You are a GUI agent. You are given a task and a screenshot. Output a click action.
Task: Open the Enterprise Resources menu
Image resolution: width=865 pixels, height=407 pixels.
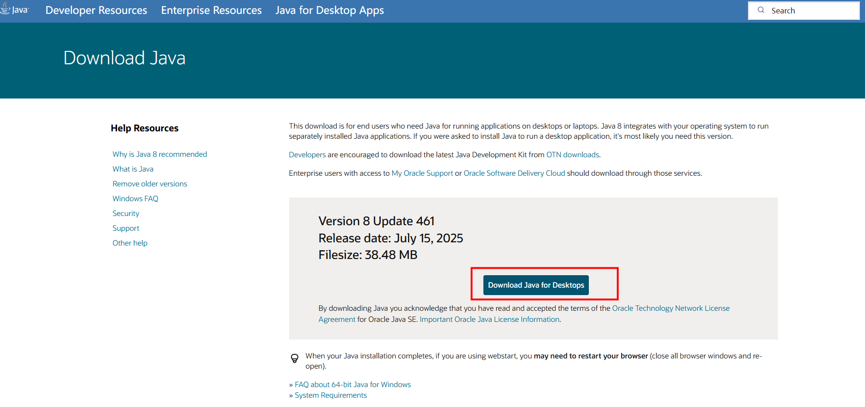[x=211, y=10]
